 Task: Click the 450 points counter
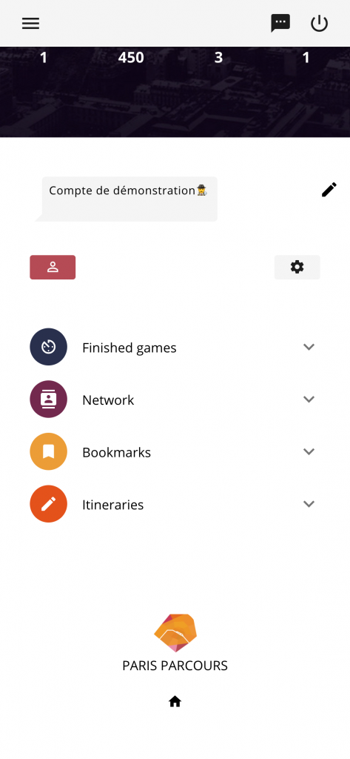(131, 58)
